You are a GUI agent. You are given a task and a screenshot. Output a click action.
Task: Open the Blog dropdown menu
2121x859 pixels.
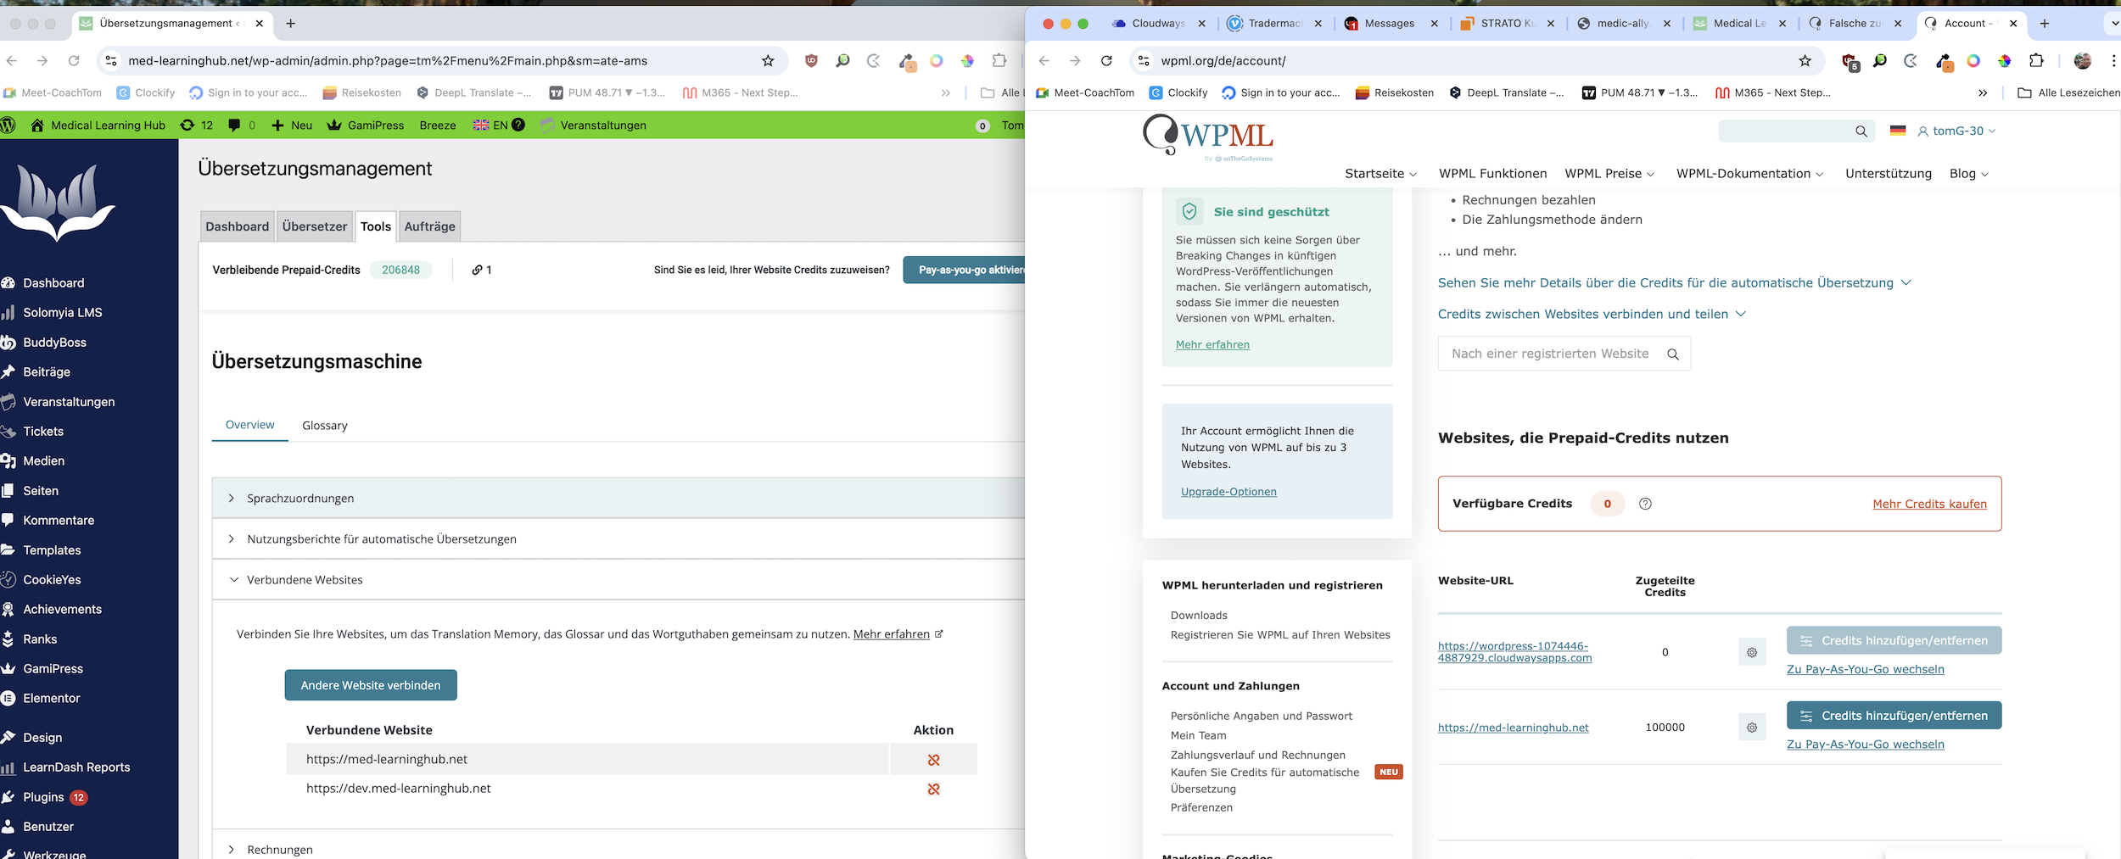point(1968,174)
